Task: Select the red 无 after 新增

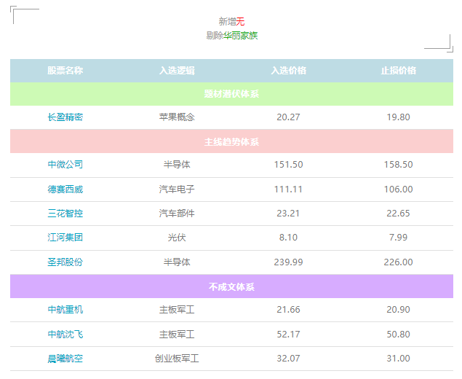Action: pyautogui.click(x=240, y=22)
